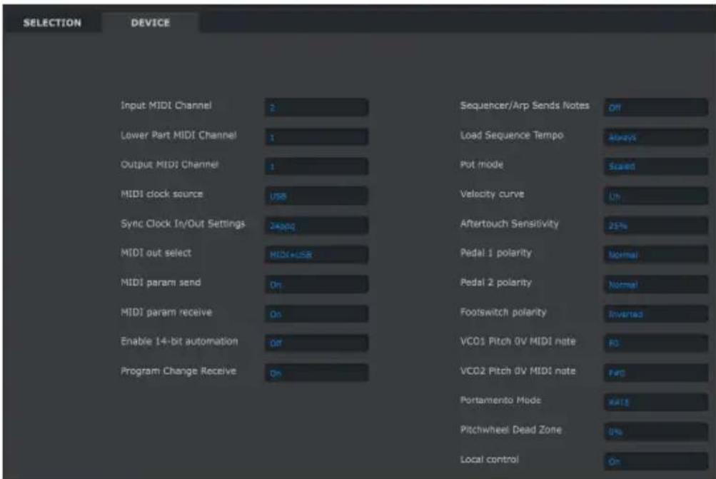Open the Velocity curve value field
The image size is (716, 479).
pyautogui.click(x=656, y=196)
